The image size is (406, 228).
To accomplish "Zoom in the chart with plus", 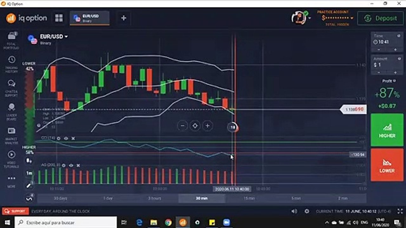I will 207,126.
